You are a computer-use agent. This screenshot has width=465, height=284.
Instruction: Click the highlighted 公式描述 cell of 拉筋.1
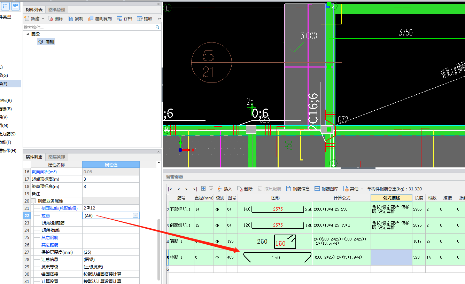[x=392, y=258]
